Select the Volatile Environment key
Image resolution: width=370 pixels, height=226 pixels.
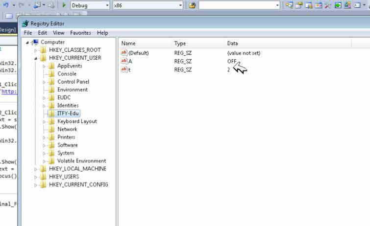pyautogui.click(x=81, y=161)
